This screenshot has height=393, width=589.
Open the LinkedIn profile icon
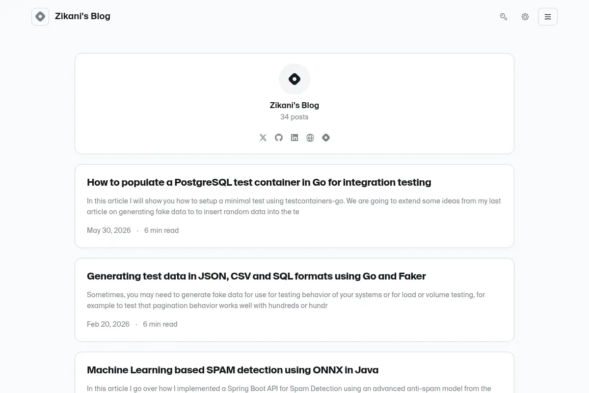coord(294,138)
